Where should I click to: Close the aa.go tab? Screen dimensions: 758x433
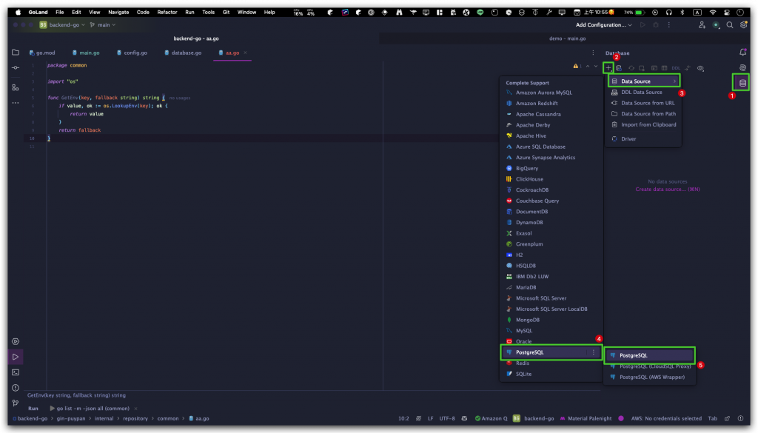(x=245, y=53)
